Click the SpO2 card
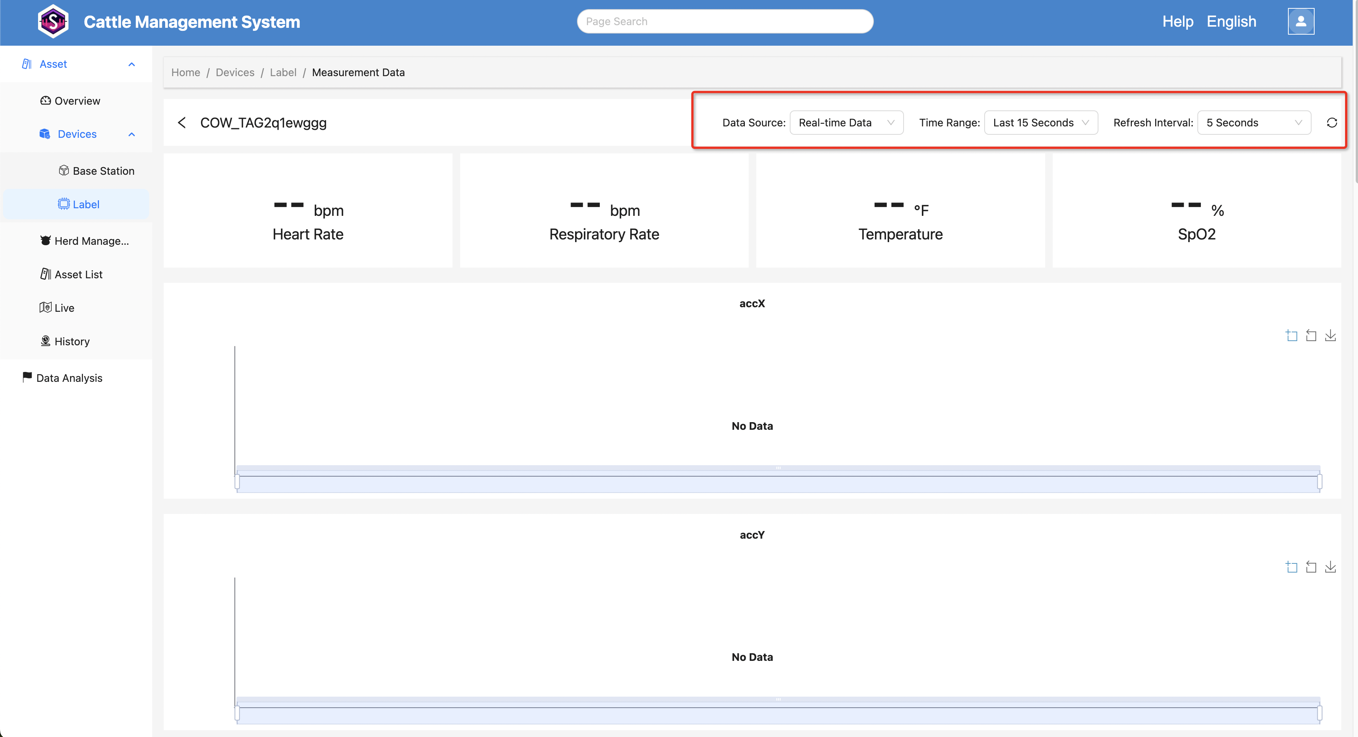1358x737 pixels. (x=1197, y=211)
